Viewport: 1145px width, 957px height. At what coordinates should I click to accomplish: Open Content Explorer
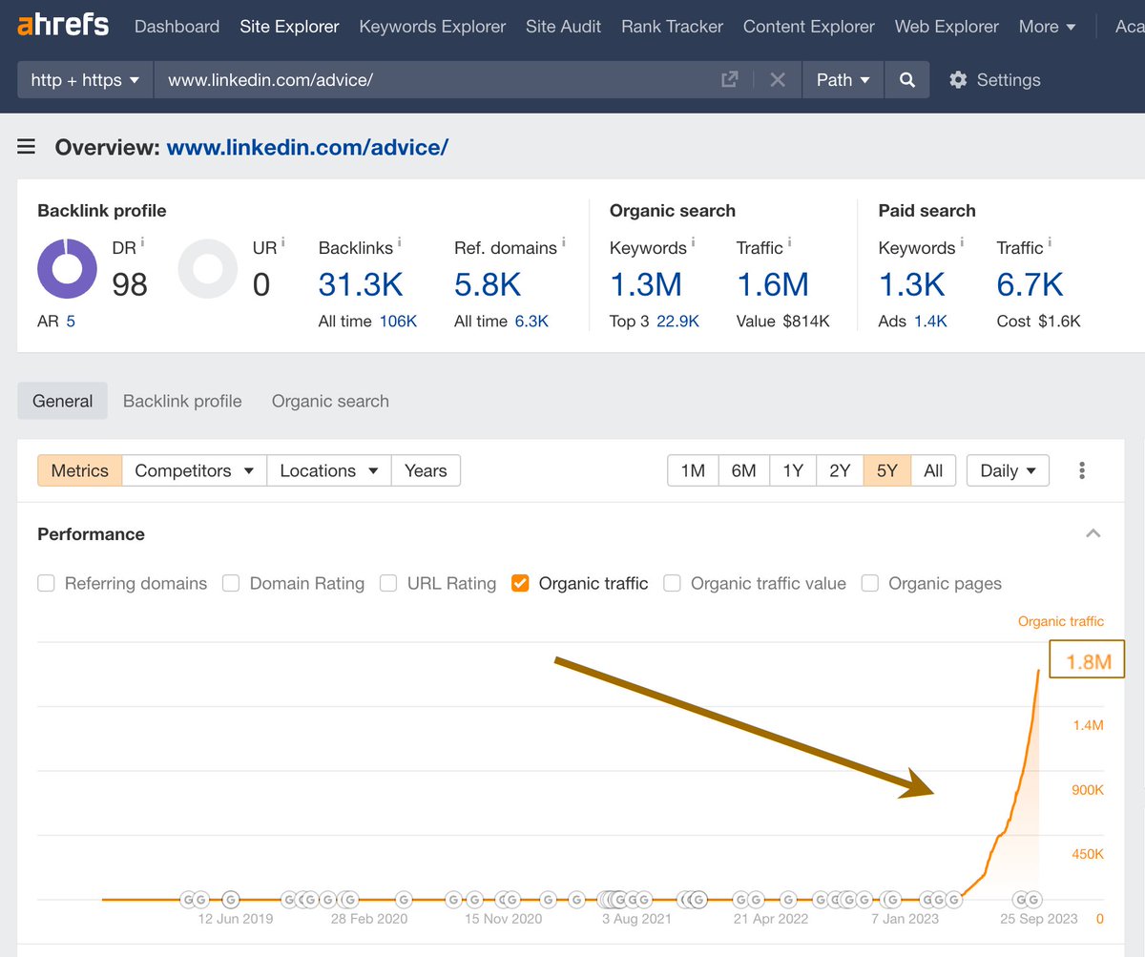point(809,27)
